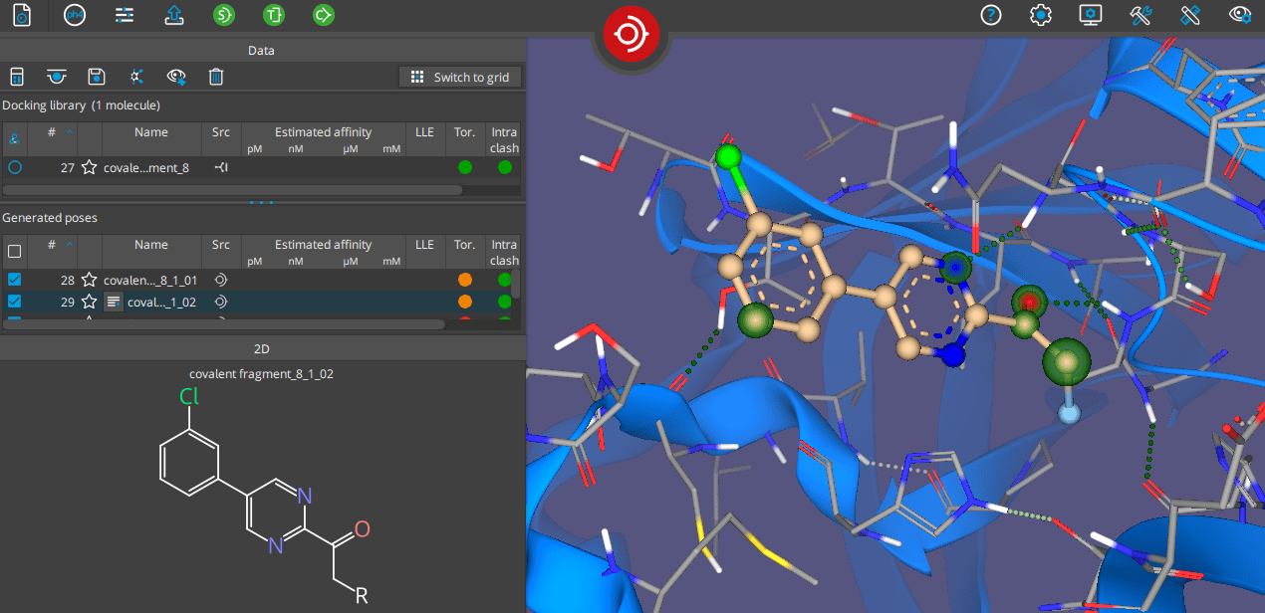Open application settings via the gear icon
The height and width of the screenshot is (613, 1265).
point(1040,15)
